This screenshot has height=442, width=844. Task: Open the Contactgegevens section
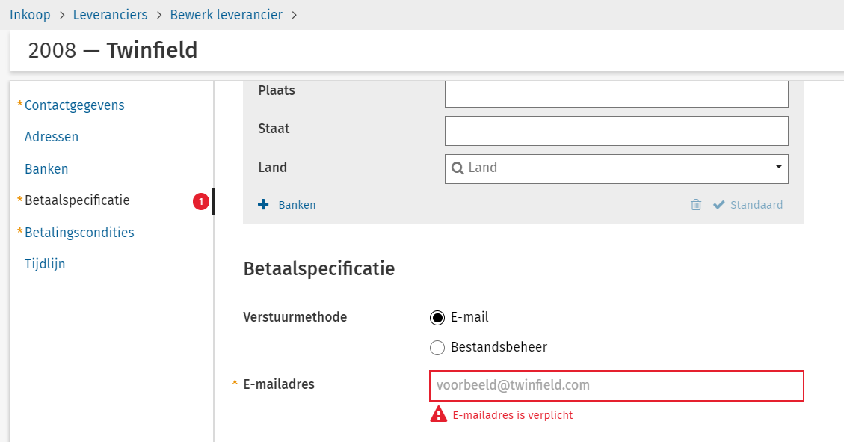tap(74, 105)
